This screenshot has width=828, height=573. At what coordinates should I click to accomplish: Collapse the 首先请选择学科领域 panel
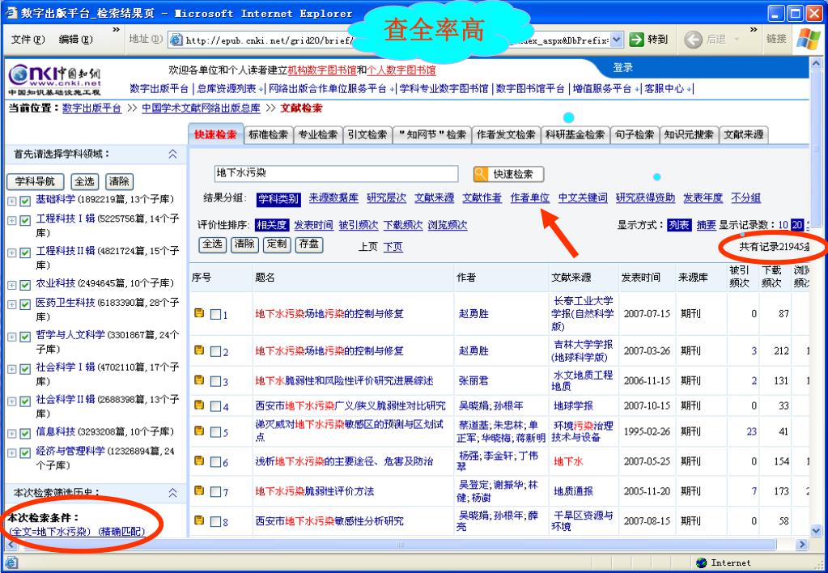172,154
